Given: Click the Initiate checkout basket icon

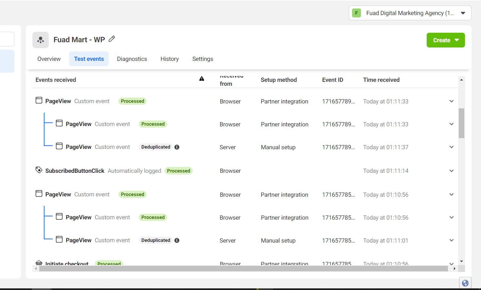Looking at the screenshot, I should click(x=39, y=263).
